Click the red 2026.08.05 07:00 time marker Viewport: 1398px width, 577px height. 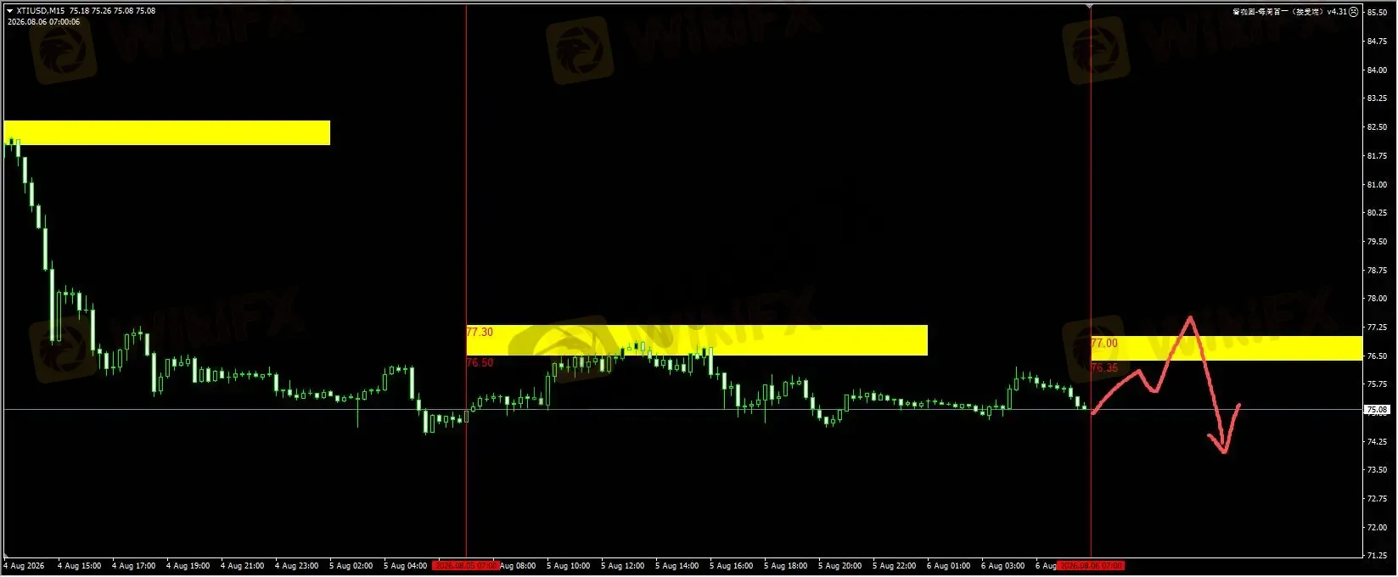point(465,565)
